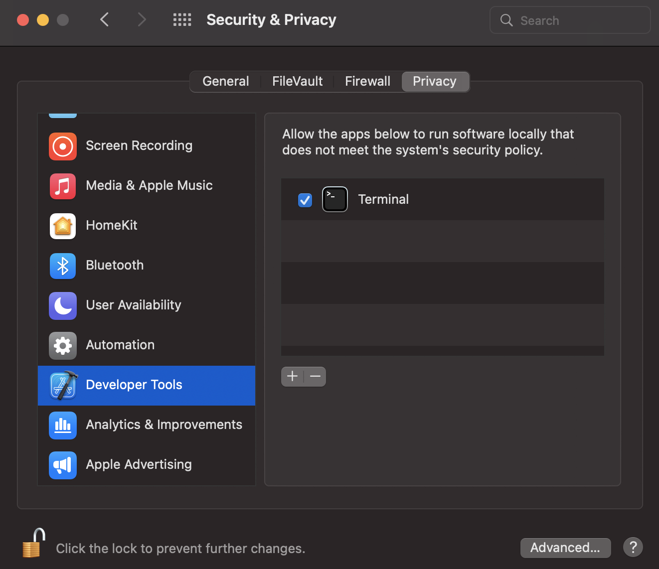This screenshot has height=569, width=659.
Task: Select Bluetooth label in the list
Action: 115,265
